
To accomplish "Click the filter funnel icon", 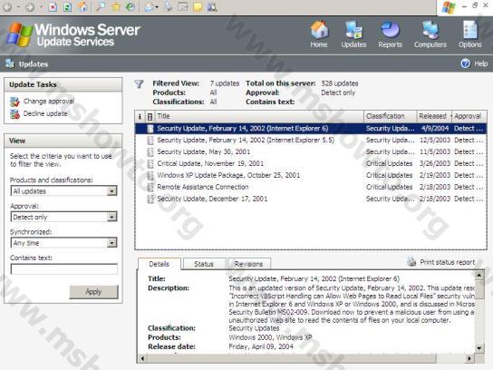I will [x=139, y=84].
